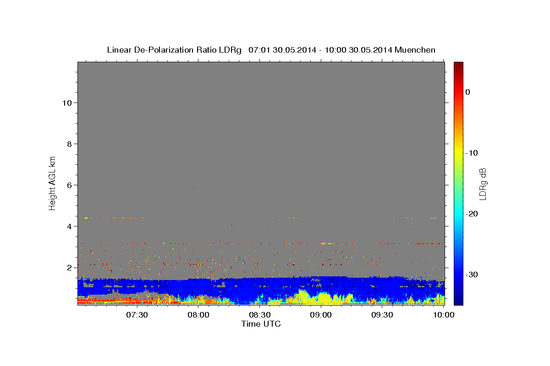Screen dimensions: 550x366
Task: Click the height tick label 6
Action: [x=69, y=185]
